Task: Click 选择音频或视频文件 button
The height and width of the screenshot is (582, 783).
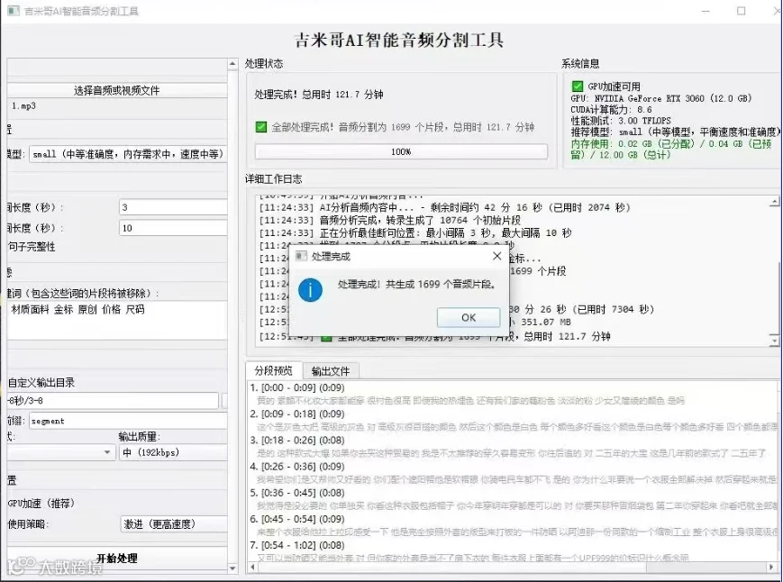Action: coord(117,90)
